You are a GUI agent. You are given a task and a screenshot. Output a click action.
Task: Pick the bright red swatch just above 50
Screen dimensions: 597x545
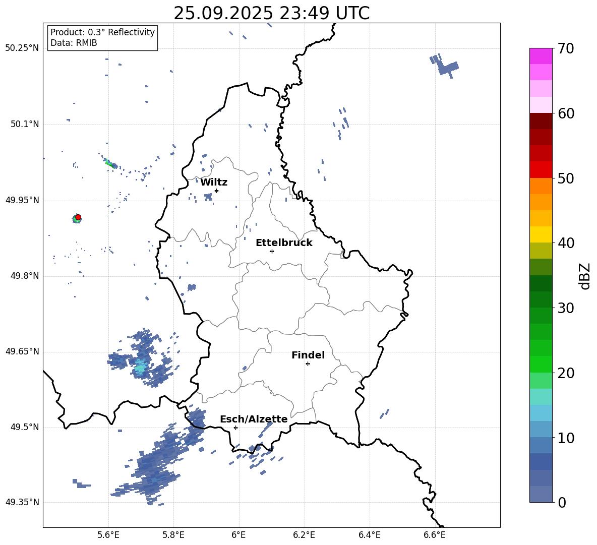pyautogui.click(x=541, y=170)
